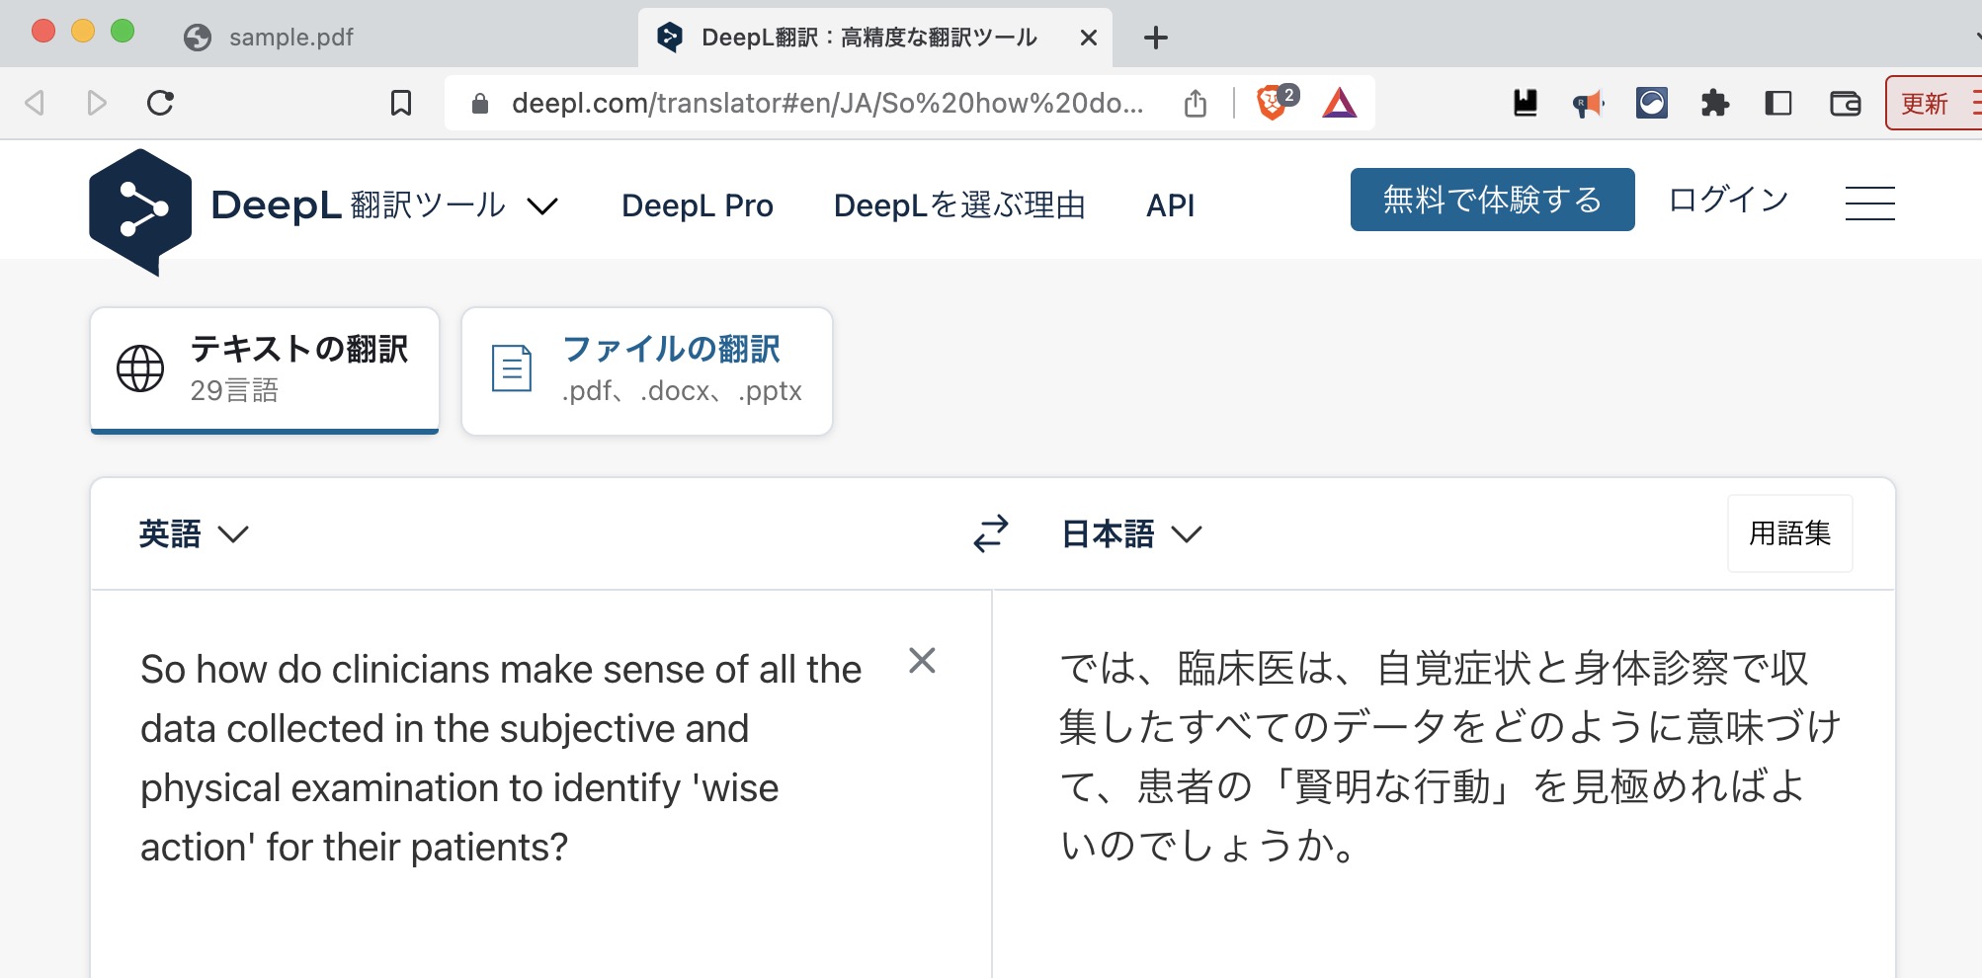The width and height of the screenshot is (1982, 978).
Task: Click the share icon in address bar
Action: (1196, 103)
